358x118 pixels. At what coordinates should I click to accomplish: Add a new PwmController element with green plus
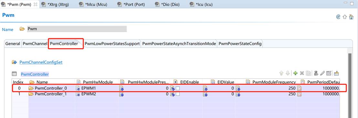(295, 73)
